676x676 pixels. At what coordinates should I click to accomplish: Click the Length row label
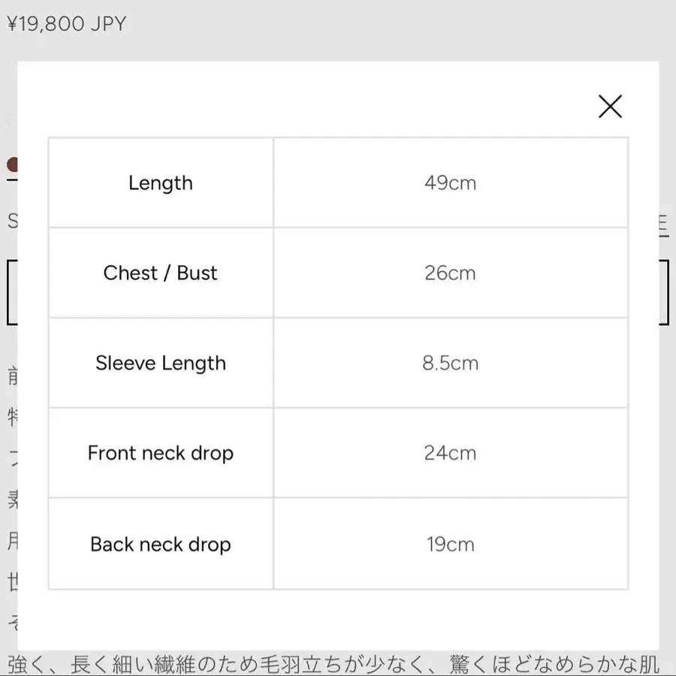point(161,183)
